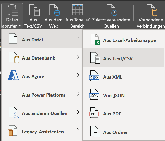Click the Excel workbook file icon
The width and height of the screenshot is (165, 141).
(95, 40)
